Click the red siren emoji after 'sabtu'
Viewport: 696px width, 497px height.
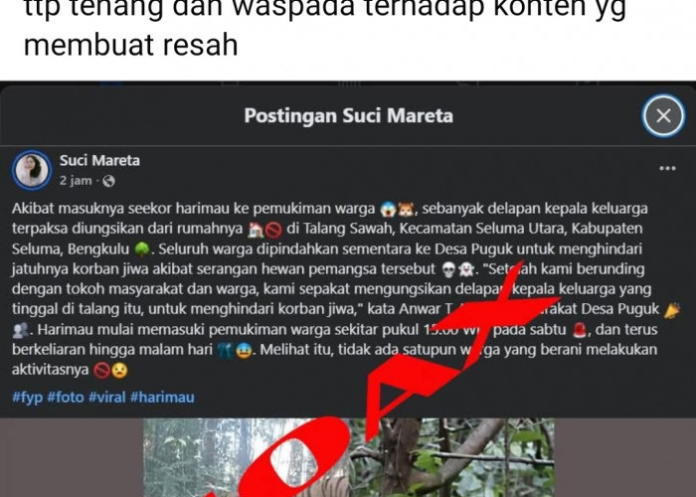579,330
